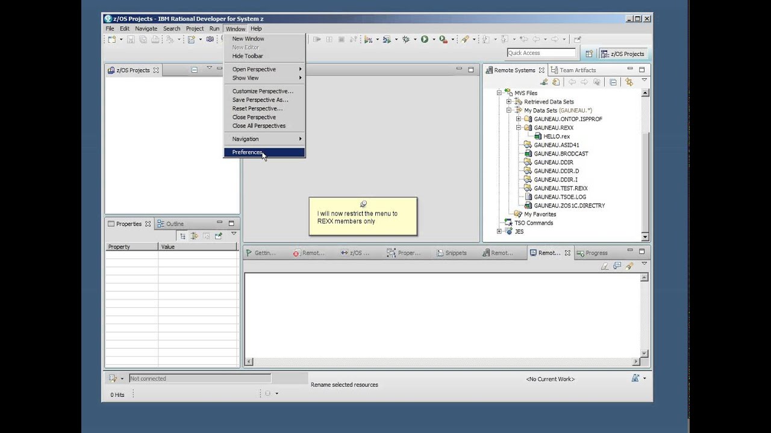The image size is (771, 433).
Task: Click the Open Perspective icon
Action: [589, 54]
